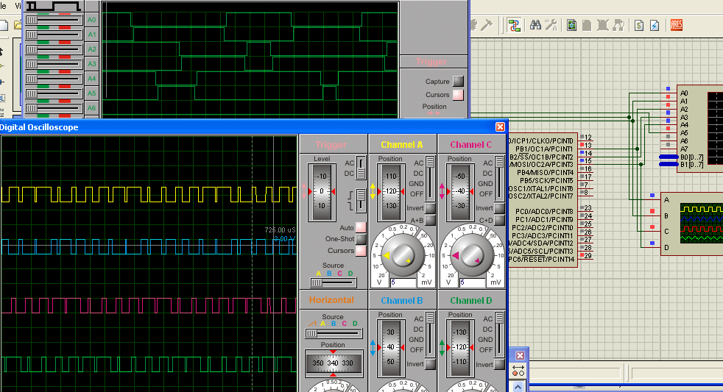
Task: Click the binoculars search and tag icon
Action: [x=535, y=25]
